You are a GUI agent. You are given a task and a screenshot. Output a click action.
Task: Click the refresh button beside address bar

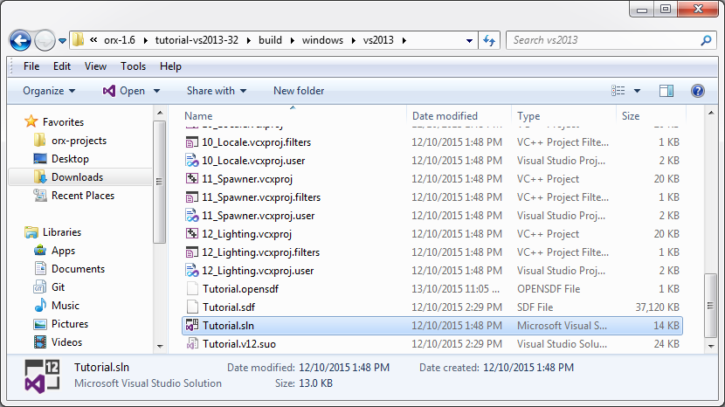(x=490, y=40)
